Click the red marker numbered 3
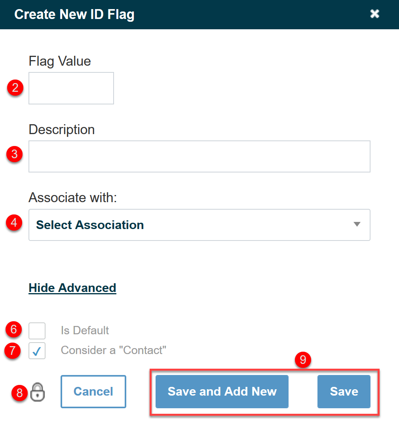 pos(14,155)
